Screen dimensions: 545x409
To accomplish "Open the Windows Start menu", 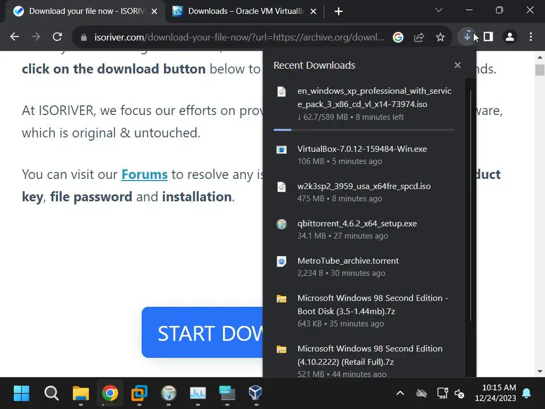I will 21,393.
